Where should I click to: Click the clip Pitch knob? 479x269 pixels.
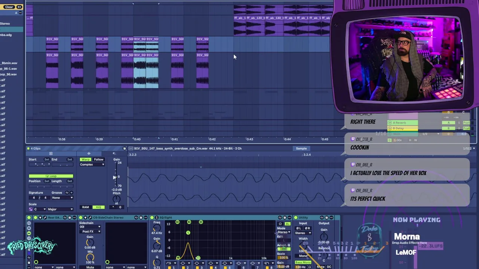click(116, 200)
